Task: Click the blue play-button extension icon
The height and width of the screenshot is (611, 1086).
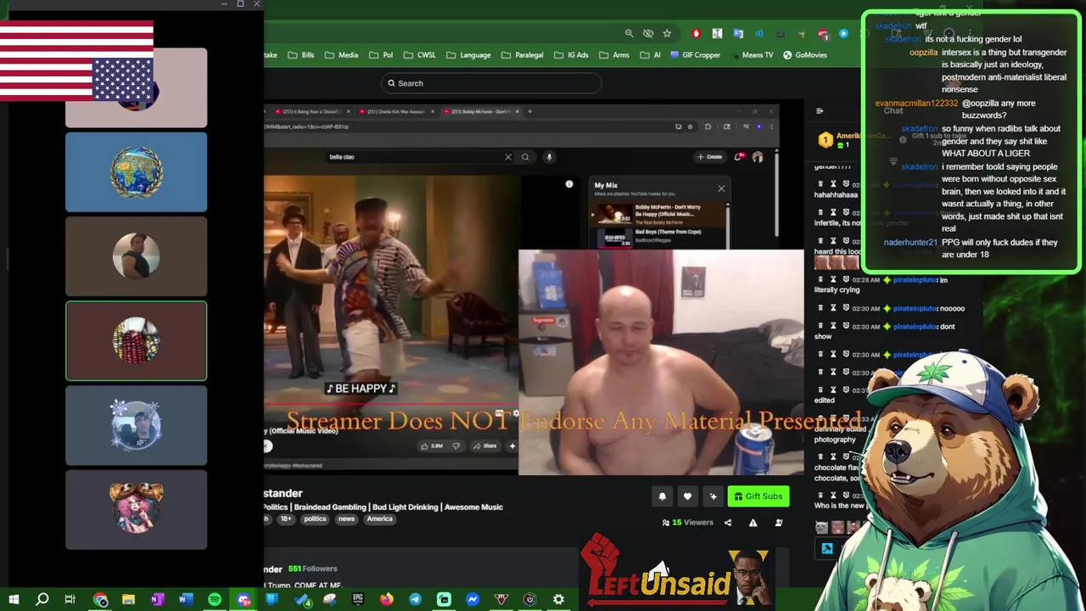Action: tap(843, 33)
